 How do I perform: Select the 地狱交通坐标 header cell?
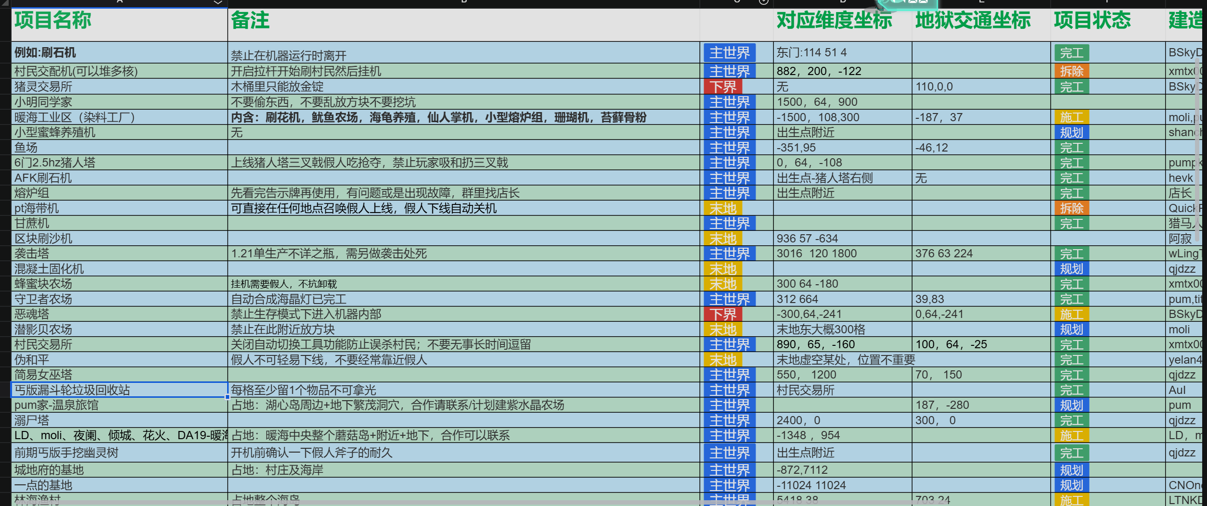pos(981,25)
